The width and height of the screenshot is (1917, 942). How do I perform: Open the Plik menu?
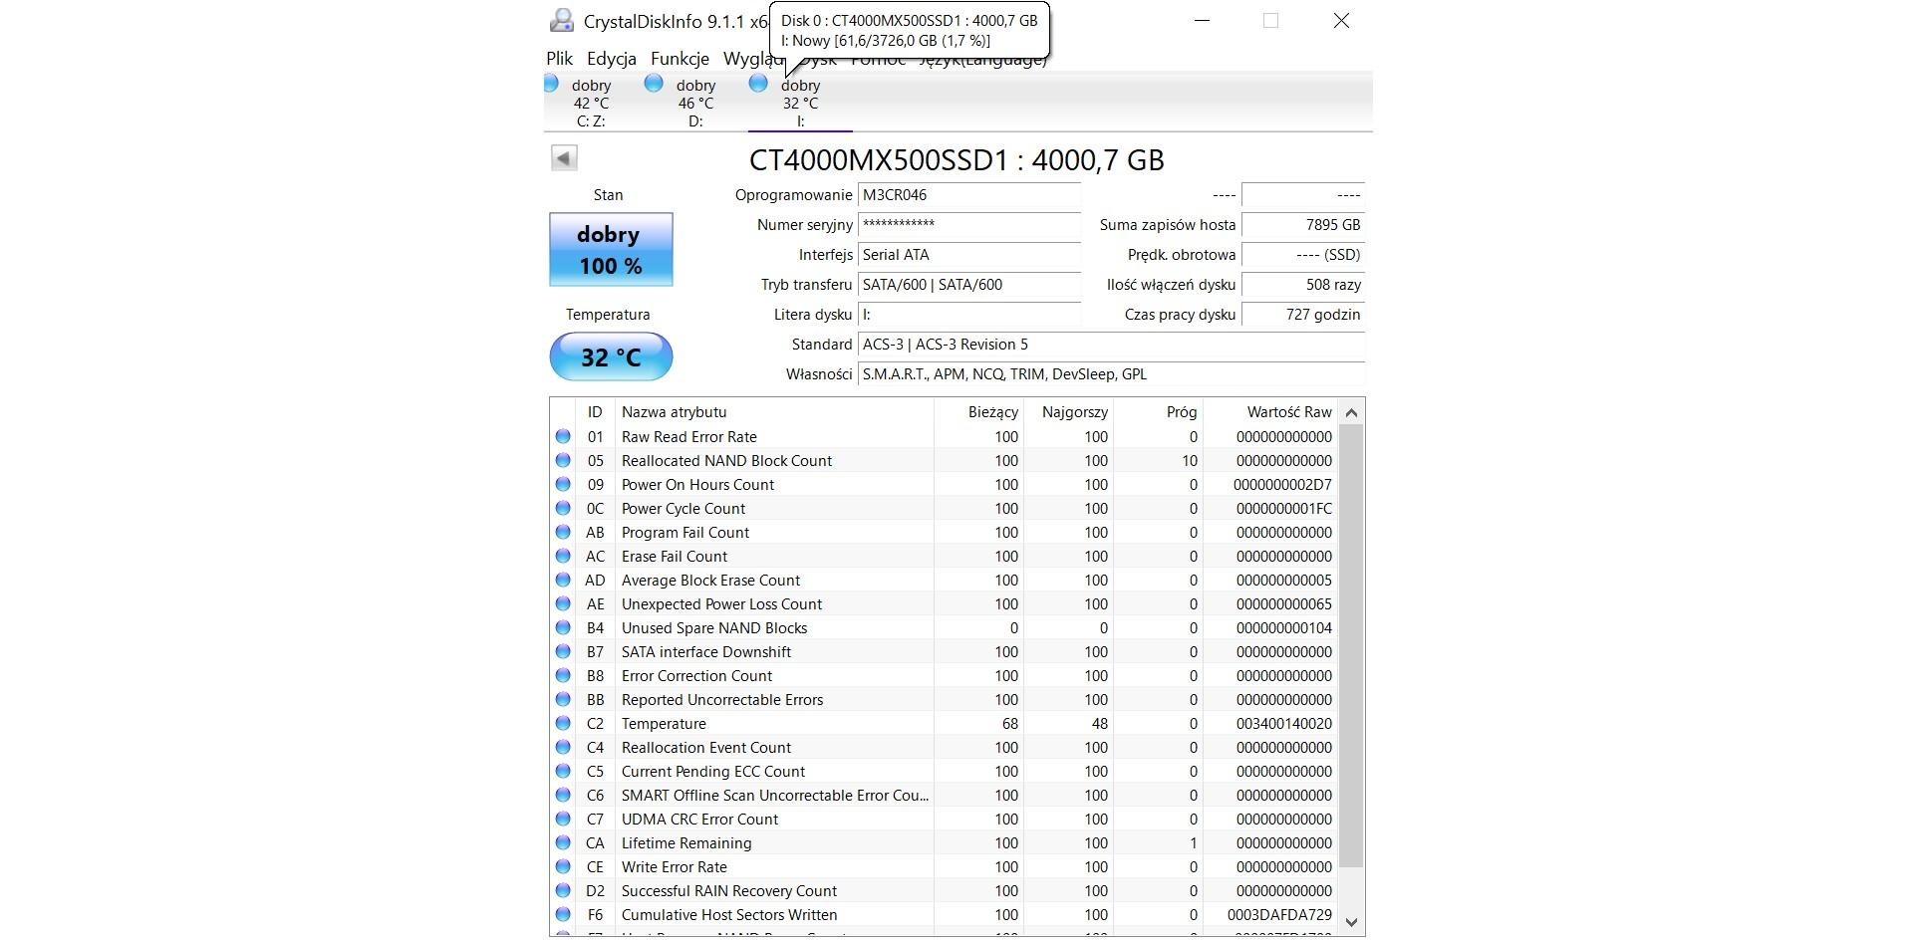[559, 59]
